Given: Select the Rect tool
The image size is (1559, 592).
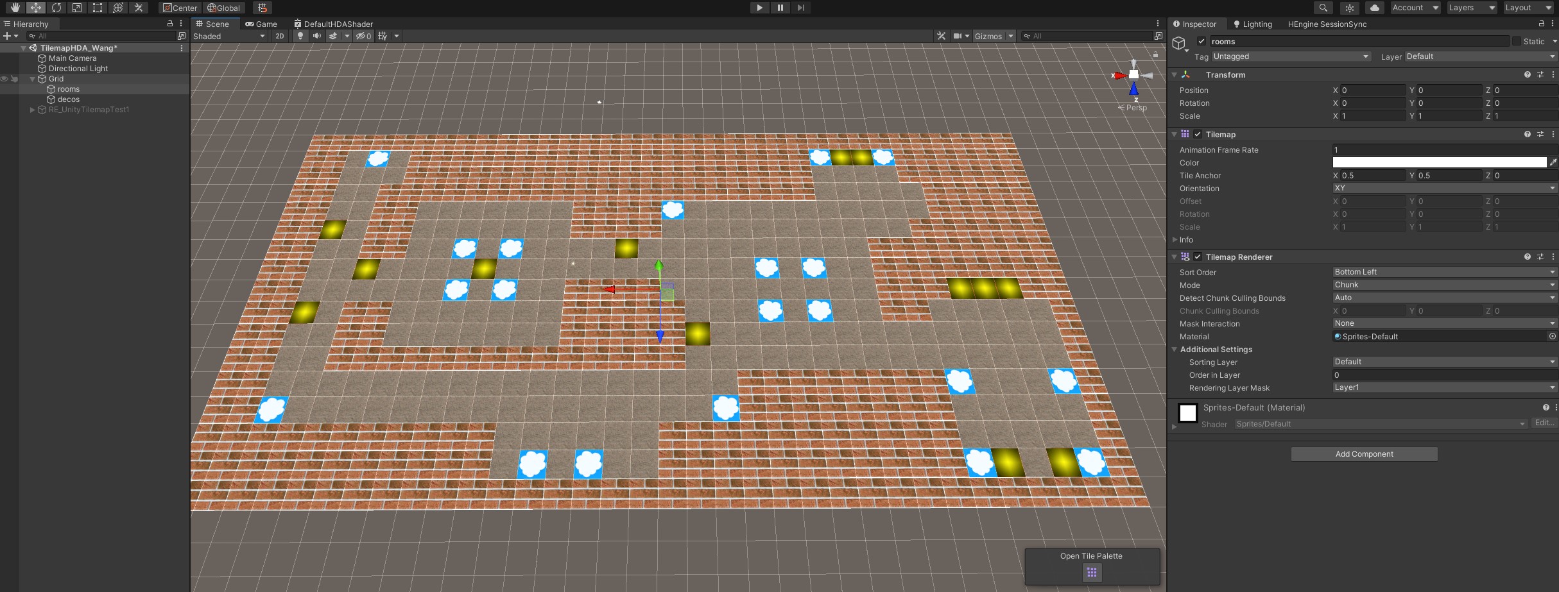Looking at the screenshot, I should coord(98,8).
